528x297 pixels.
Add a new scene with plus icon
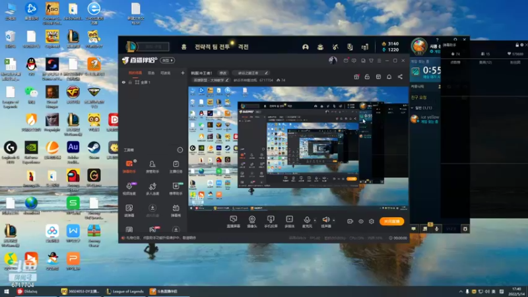pyautogui.click(x=183, y=73)
